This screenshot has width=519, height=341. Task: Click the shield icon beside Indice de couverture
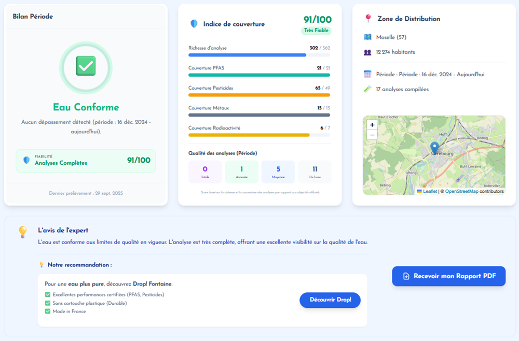[194, 24]
